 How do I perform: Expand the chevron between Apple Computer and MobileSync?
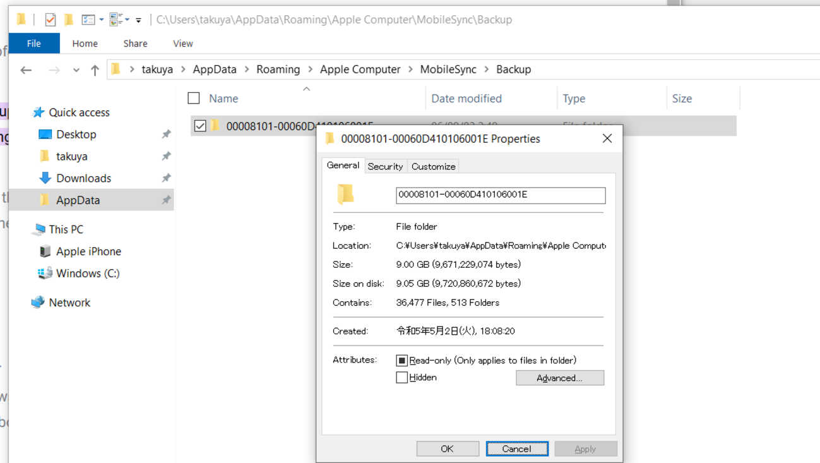411,69
